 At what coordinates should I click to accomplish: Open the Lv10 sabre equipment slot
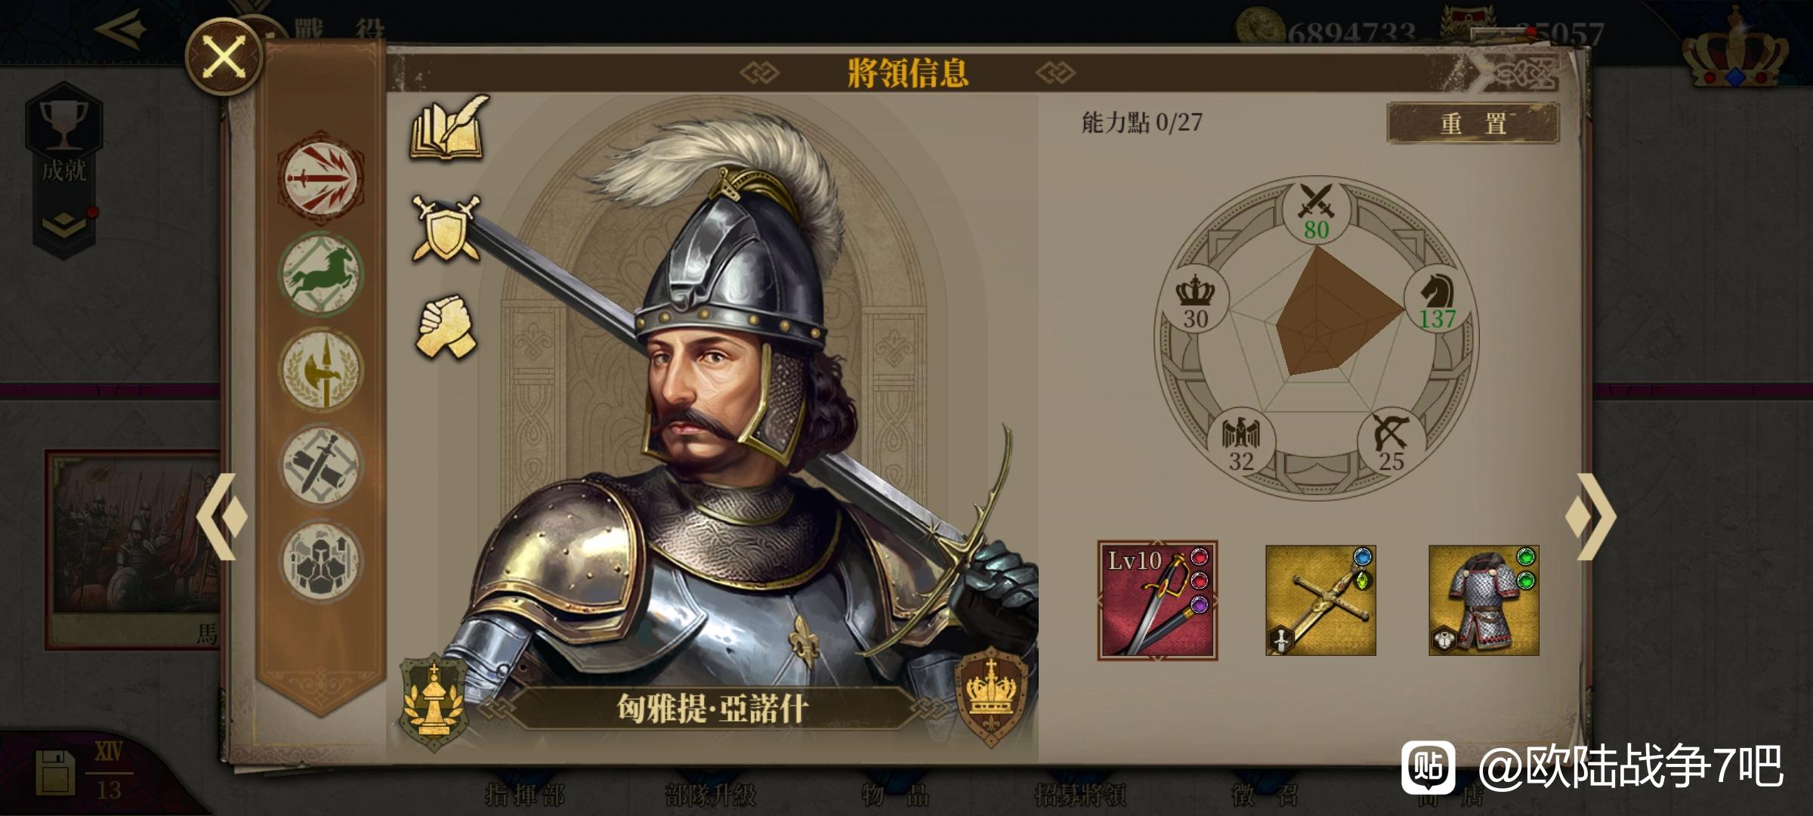click(x=1157, y=601)
